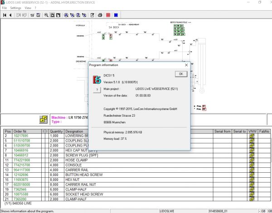Click VNW icon in LOWERING row
Screen dimensions: 272x213
click(x=252, y=136)
